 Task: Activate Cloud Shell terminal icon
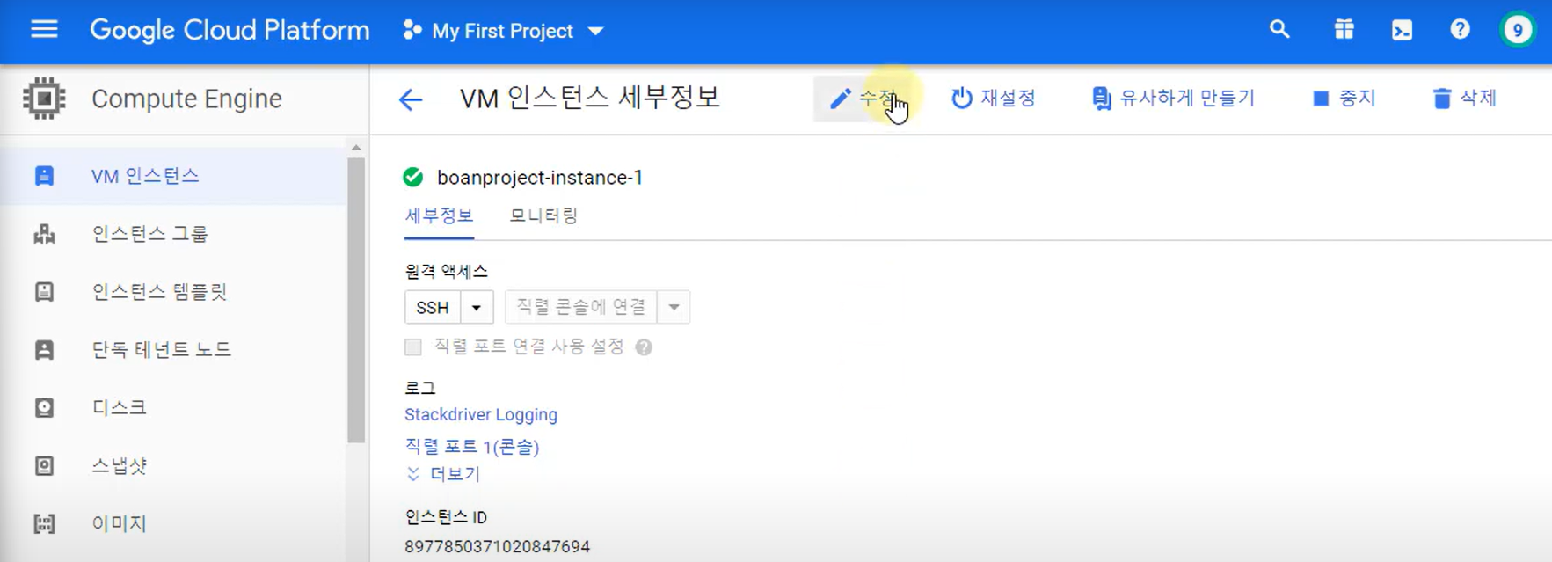coord(1402,30)
